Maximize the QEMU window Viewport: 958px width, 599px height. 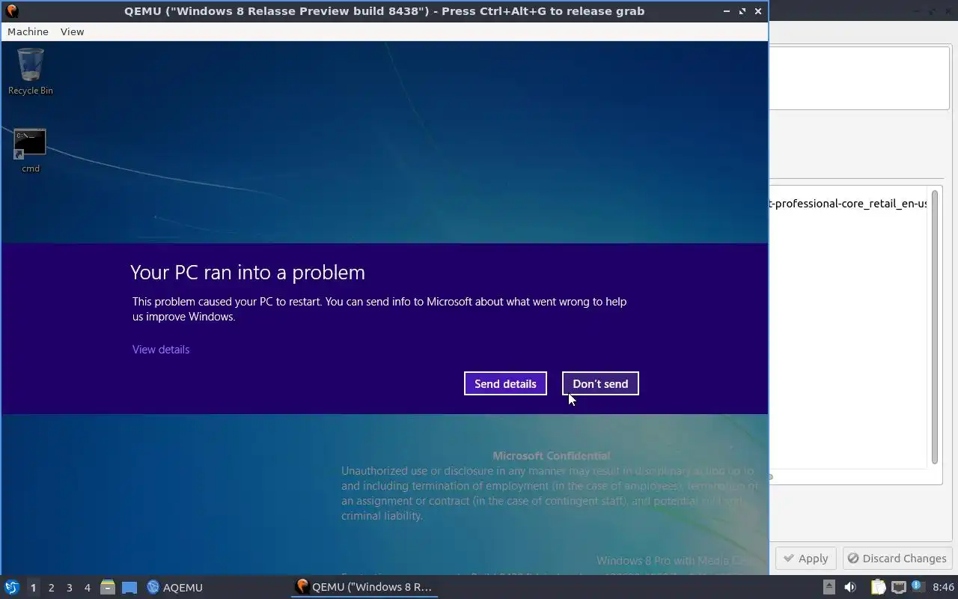click(x=742, y=11)
